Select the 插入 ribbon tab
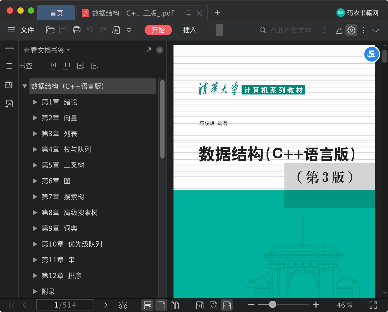The image size is (388, 312). click(x=190, y=30)
